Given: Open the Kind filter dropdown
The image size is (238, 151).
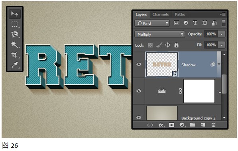Looking at the screenshot, I should coord(152,23).
